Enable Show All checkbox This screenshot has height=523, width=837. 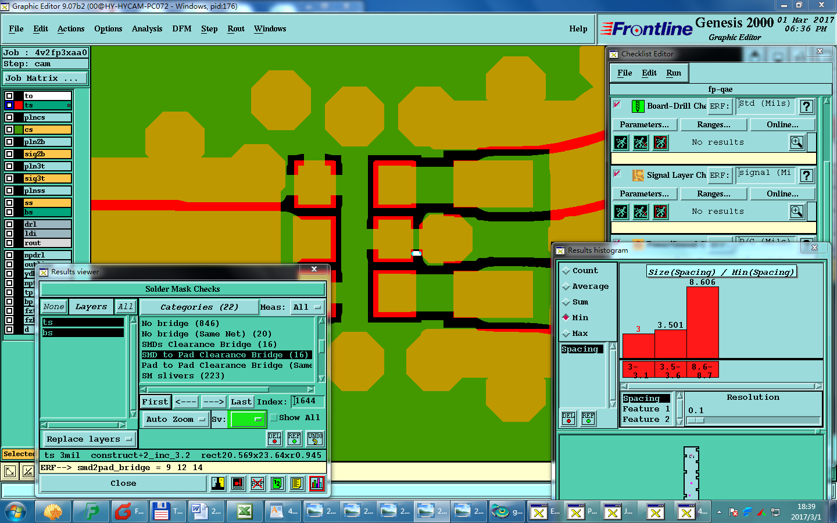274,418
